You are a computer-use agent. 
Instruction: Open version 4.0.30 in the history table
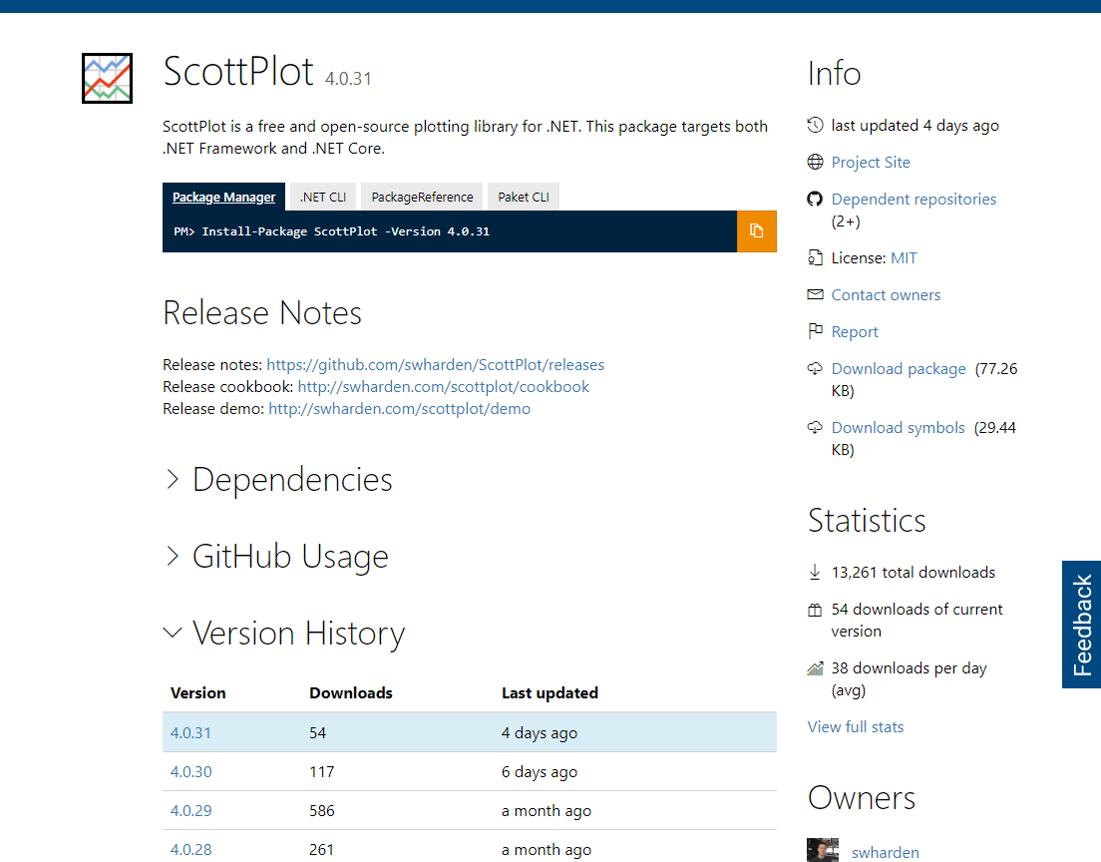click(190, 771)
